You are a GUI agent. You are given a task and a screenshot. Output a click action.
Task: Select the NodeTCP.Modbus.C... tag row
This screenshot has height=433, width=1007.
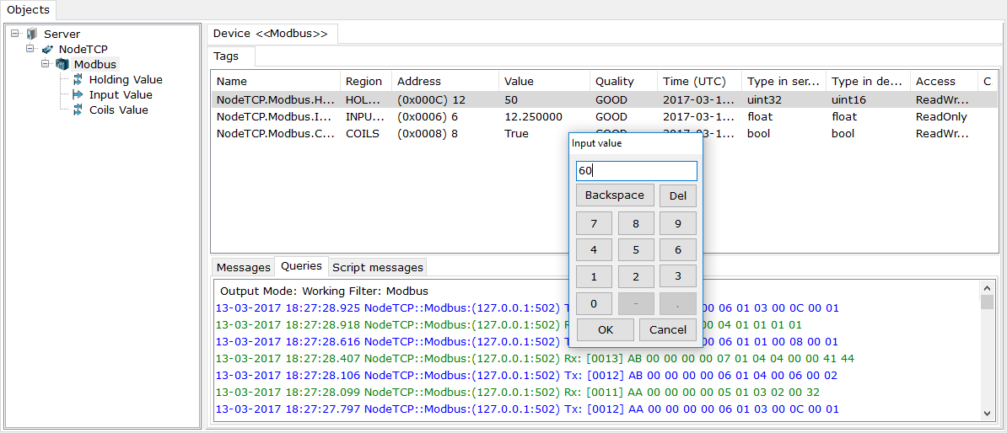(605, 133)
